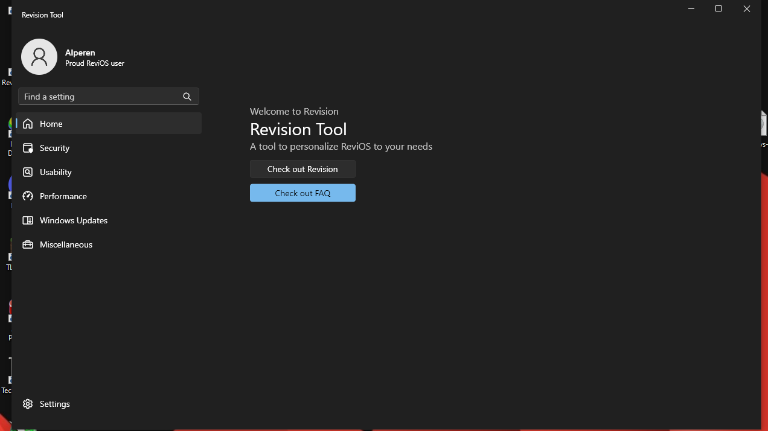The height and width of the screenshot is (431, 768).
Task: Click the personalize ReviOS tagline text
Action: pyautogui.click(x=341, y=147)
